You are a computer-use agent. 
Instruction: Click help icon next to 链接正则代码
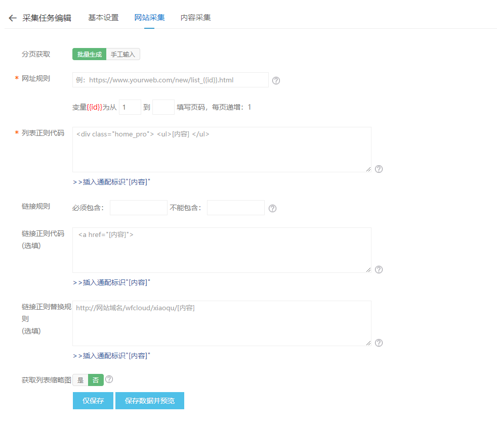[379, 270]
